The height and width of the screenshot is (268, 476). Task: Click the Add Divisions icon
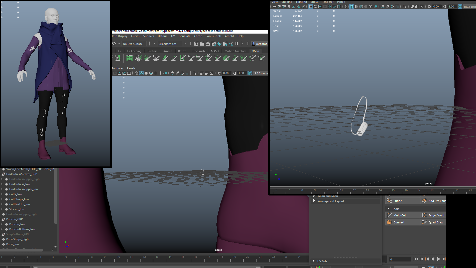[x=424, y=201]
